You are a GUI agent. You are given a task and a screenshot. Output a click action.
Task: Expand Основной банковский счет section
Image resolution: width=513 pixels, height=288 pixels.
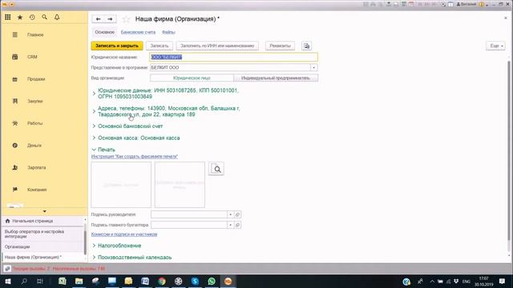tap(130, 126)
